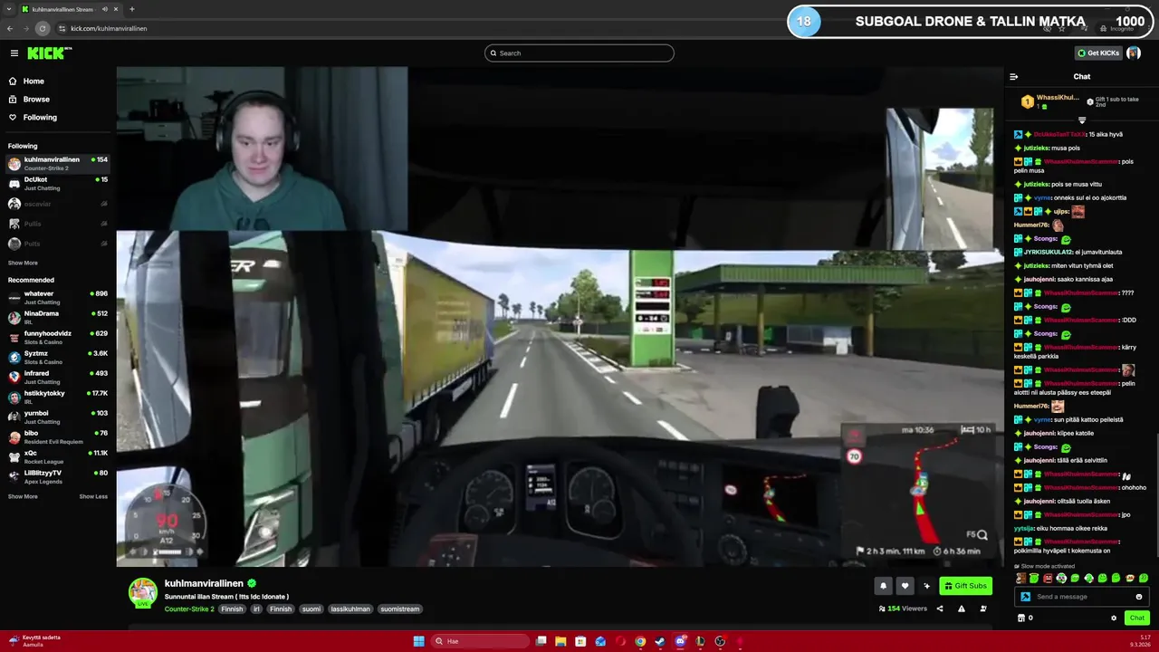Click the Gift Subs button
The height and width of the screenshot is (652, 1159).
point(965,586)
